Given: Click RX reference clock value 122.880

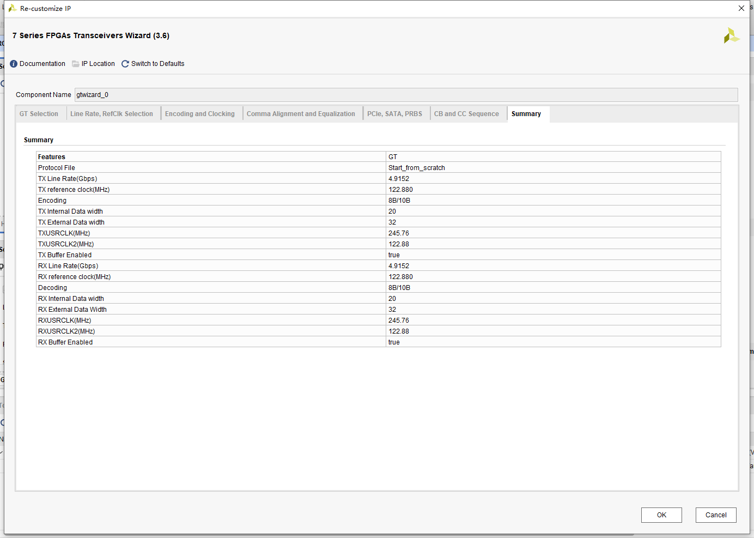Looking at the screenshot, I should click(400, 277).
